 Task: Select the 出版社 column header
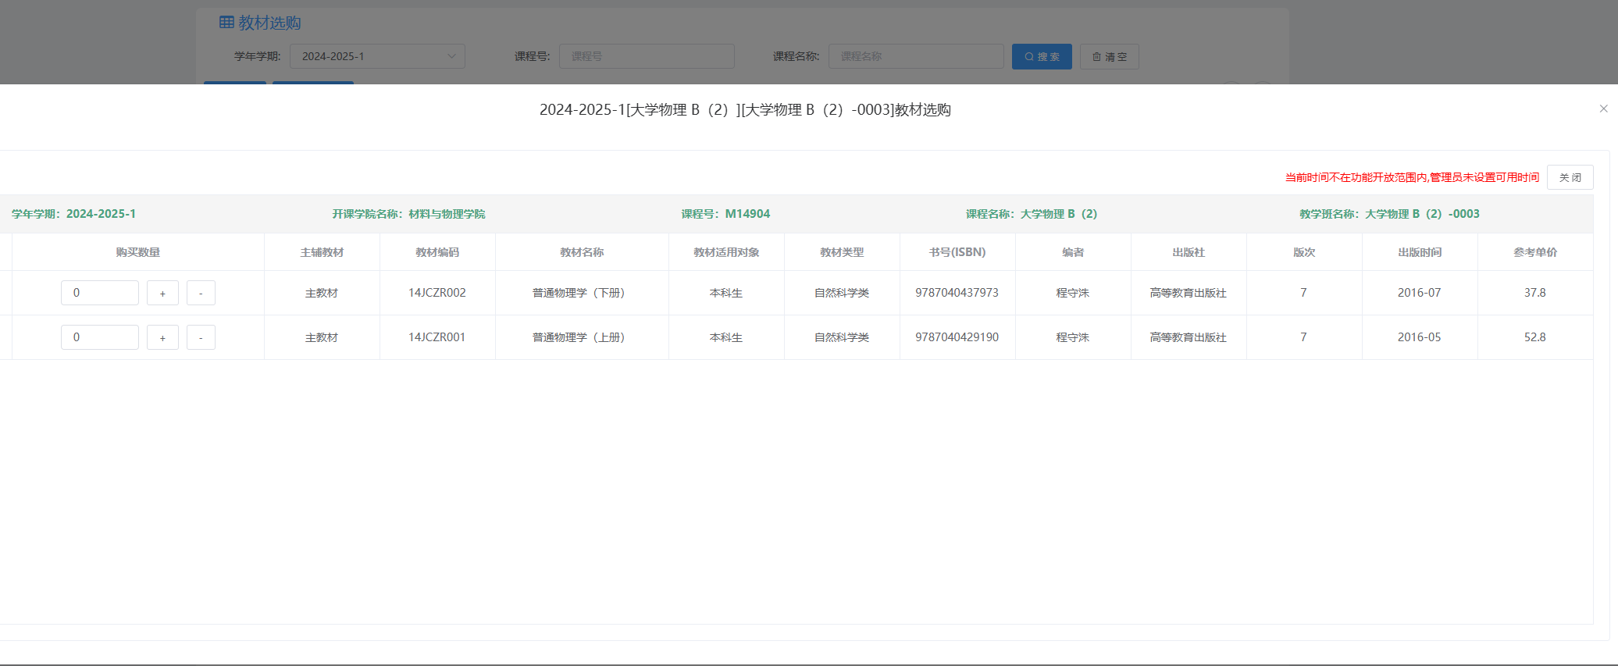click(x=1189, y=252)
